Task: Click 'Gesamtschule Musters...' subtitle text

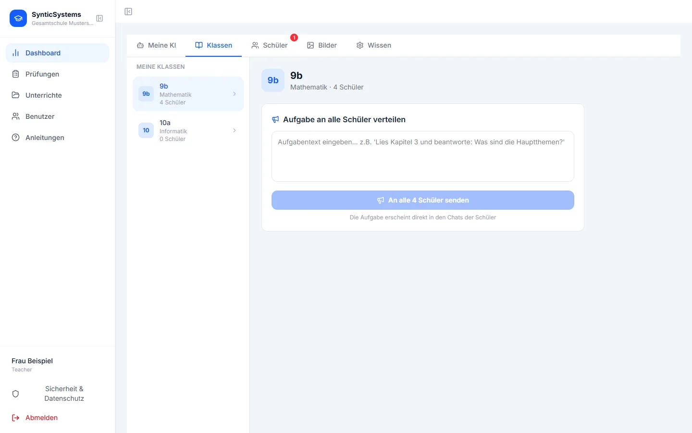Action: click(62, 23)
